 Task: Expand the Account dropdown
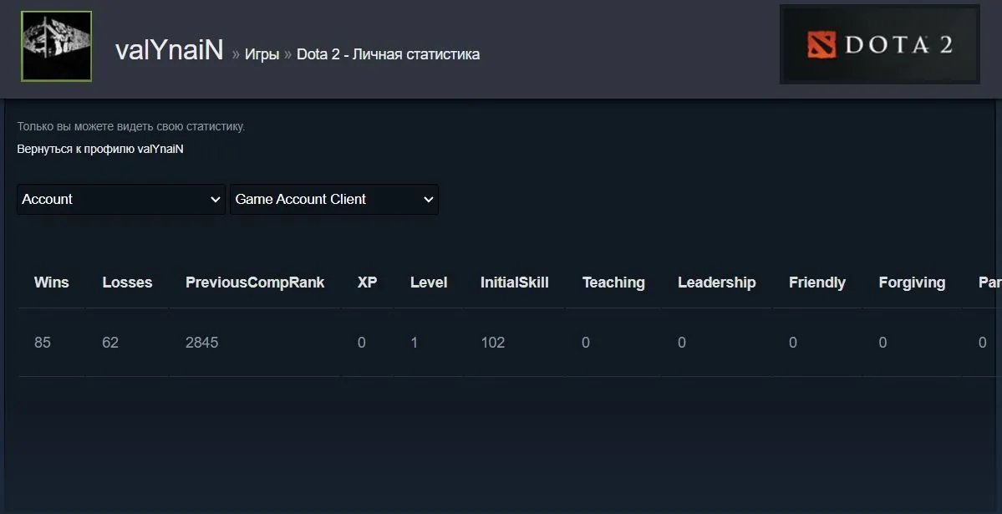tap(121, 200)
